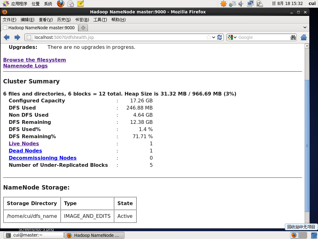Go forward with the blue forward arrow

click(17, 37)
